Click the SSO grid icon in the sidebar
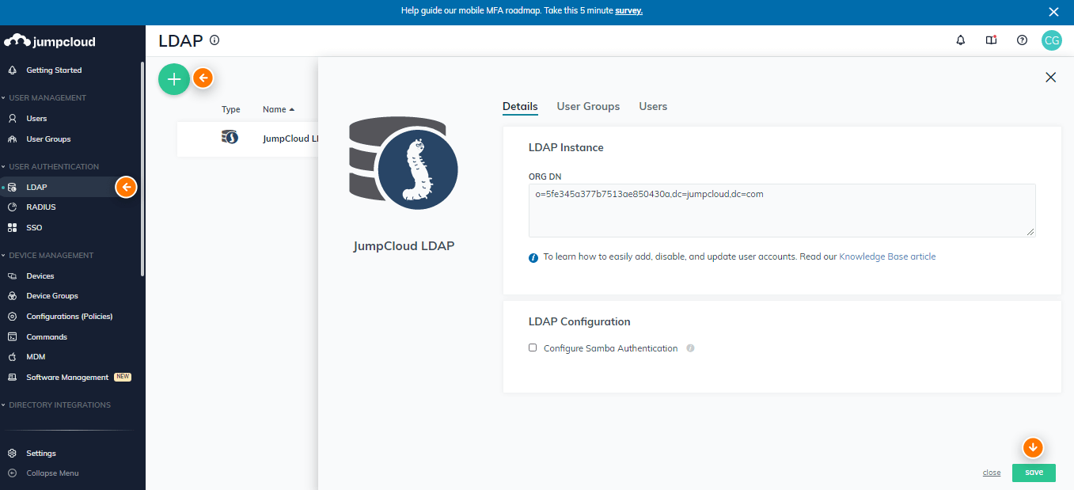The image size is (1074, 490). (12, 228)
